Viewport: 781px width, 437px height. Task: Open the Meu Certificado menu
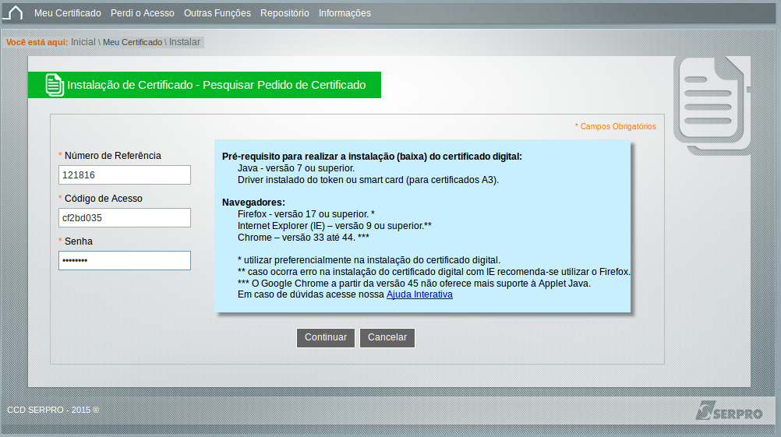point(68,13)
